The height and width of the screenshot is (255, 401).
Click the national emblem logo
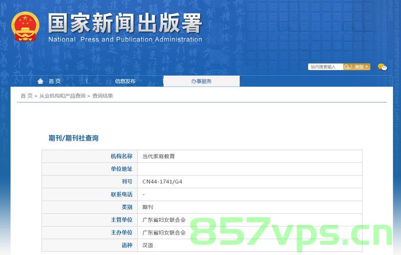point(26,27)
